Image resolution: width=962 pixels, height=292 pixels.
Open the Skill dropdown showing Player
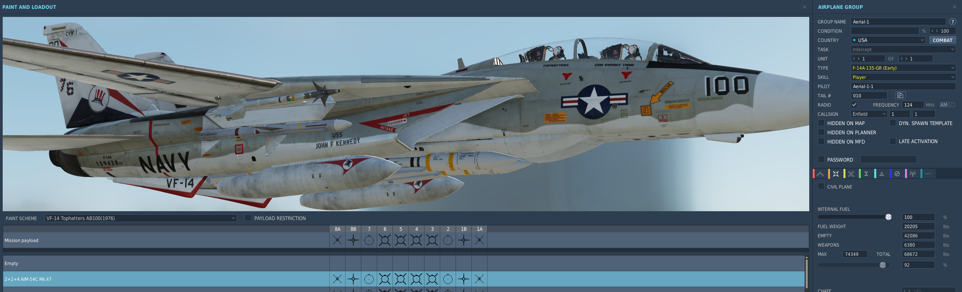[x=903, y=77]
